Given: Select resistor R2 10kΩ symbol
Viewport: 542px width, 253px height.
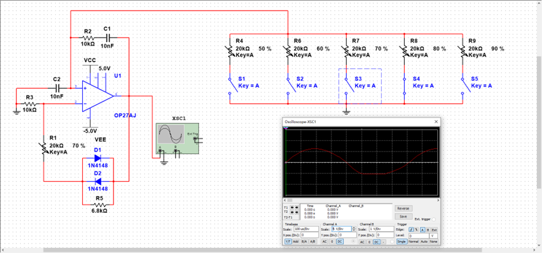Looking at the screenshot, I should point(88,37).
